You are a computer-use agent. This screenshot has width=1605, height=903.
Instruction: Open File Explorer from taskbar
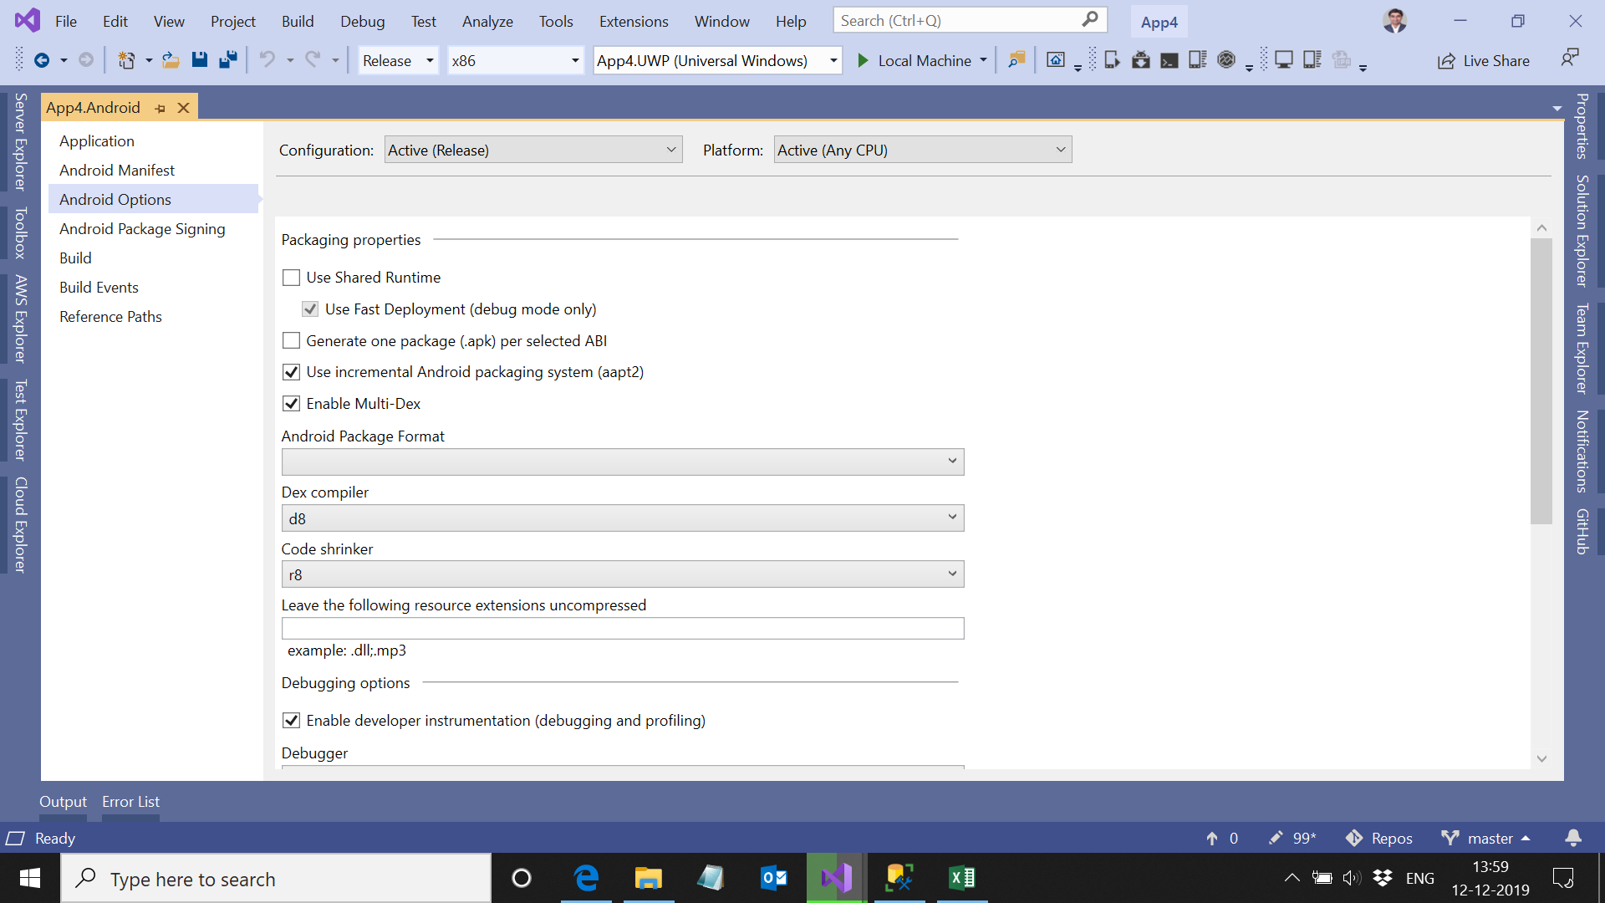click(648, 878)
